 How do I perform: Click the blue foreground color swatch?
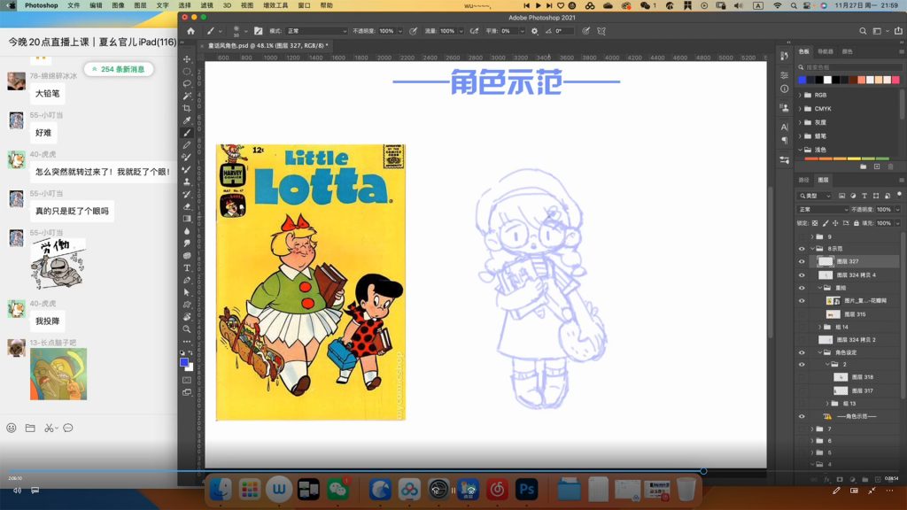[x=184, y=362]
